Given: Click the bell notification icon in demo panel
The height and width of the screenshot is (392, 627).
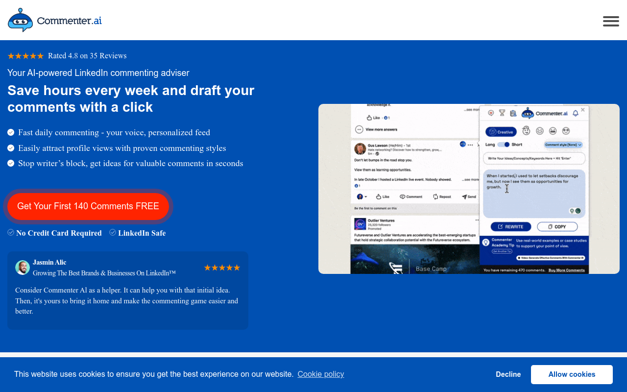Looking at the screenshot, I should [576, 113].
